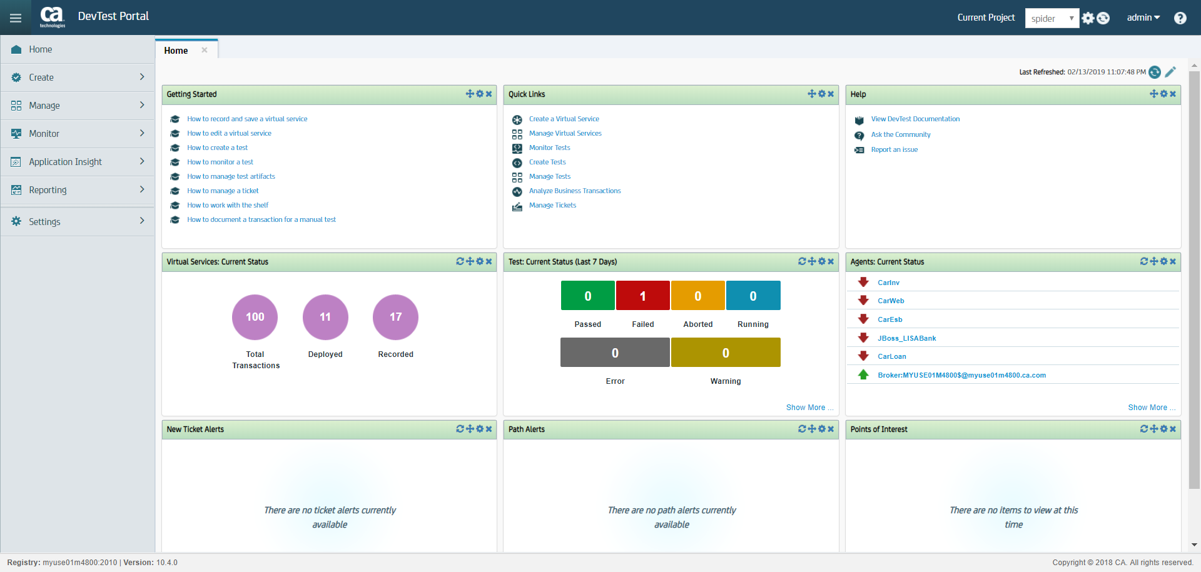The height and width of the screenshot is (572, 1201).
Task: Open Virtual Services panel settings gear
Action: click(x=480, y=261)
